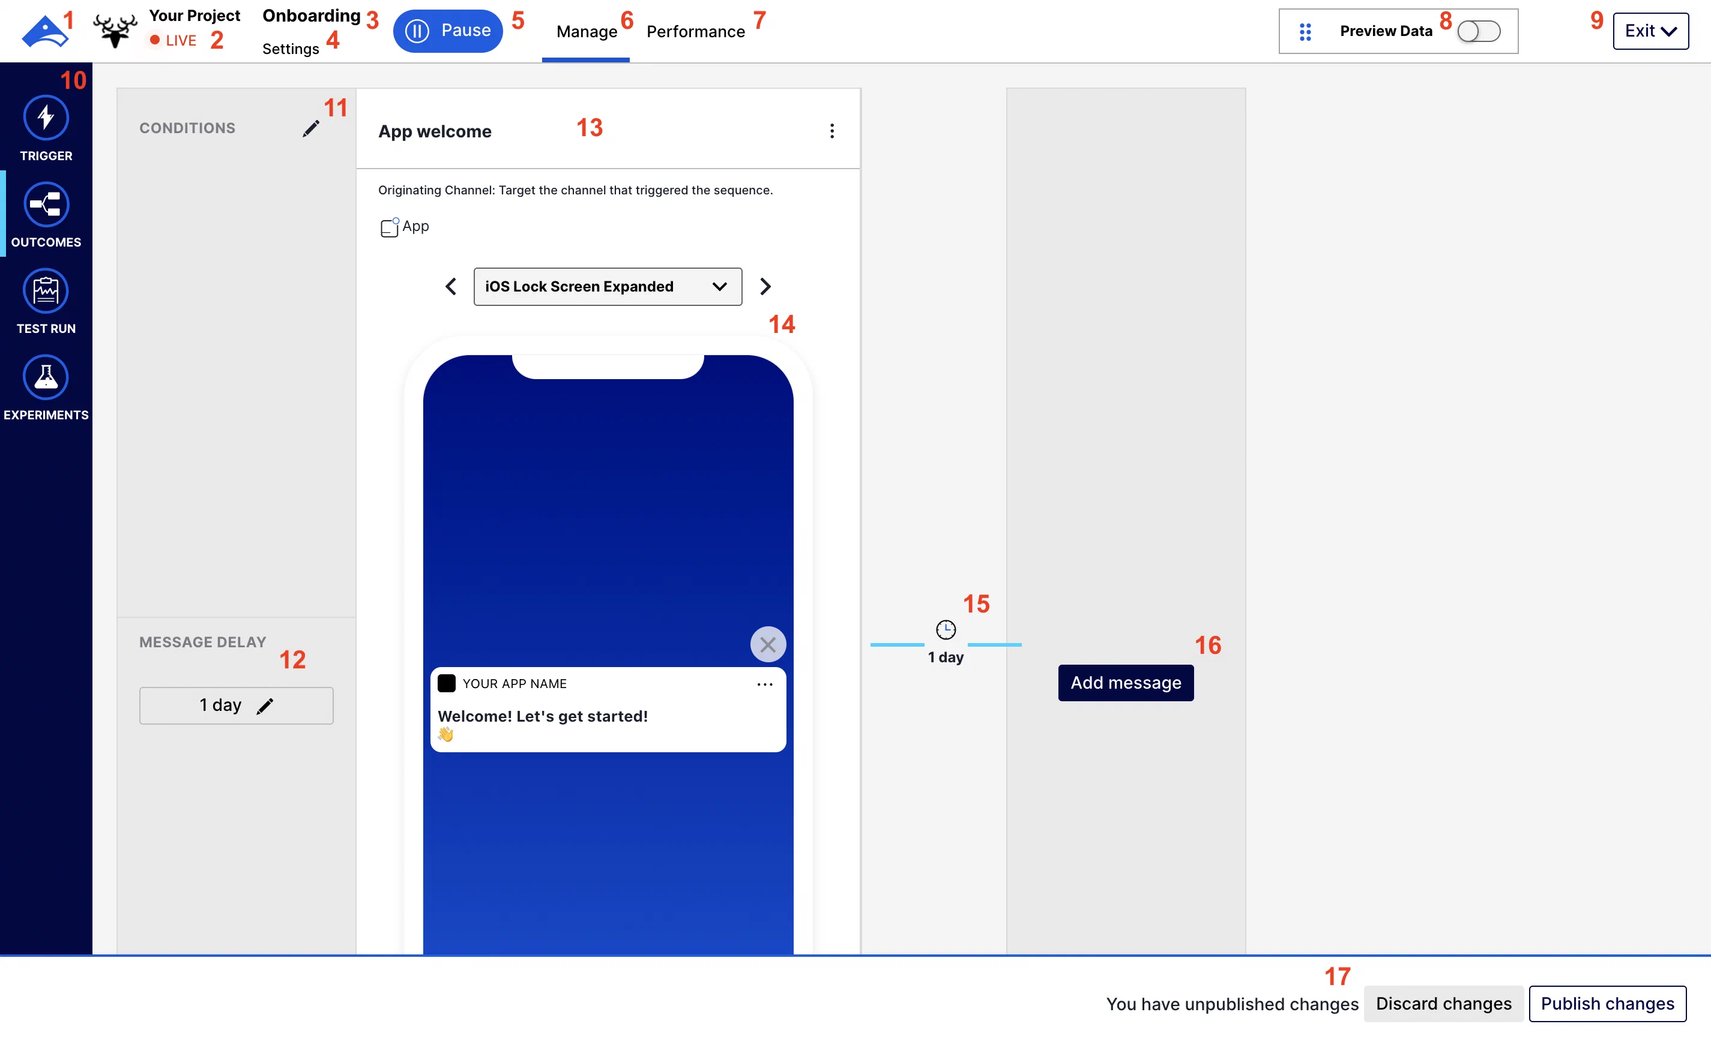The image size is (1711, 1051).
Task: Open App welcome three-dot options menu
Action: [832, 131]
